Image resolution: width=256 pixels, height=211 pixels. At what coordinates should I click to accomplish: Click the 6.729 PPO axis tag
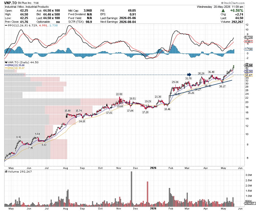(248, 37)
